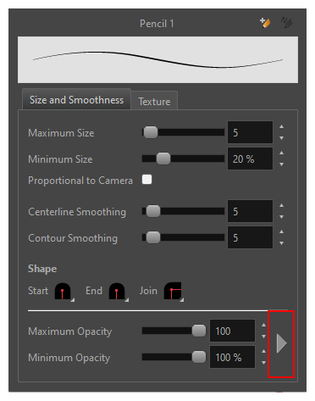The height and width of the screenshot is (401, 315).
Task: Click the new pencil preset icon
Action: 265,23
